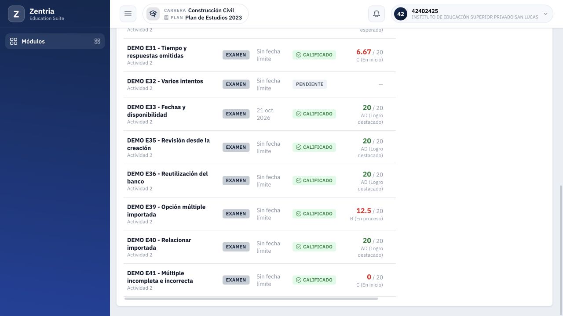Click the EXAMEN tag in the E33 row
Screen dimensions: 563x316
[x=236, y=114]
